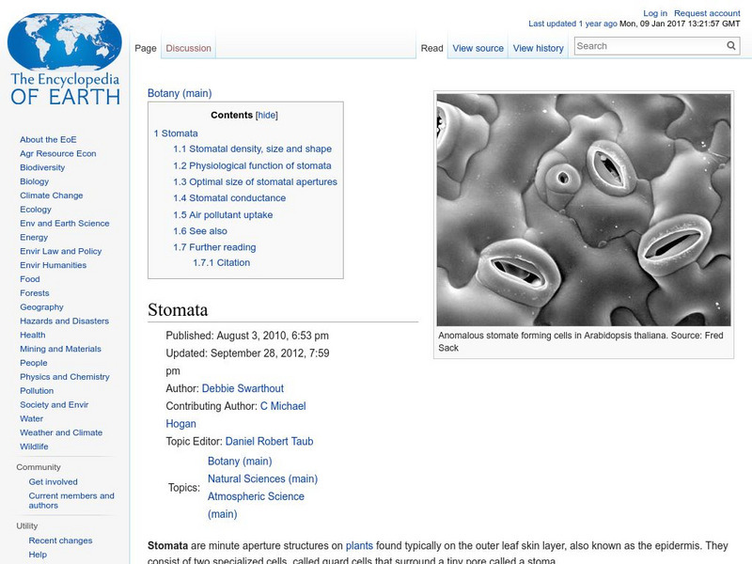Open topic editor Daniel Robert Taub link

coord(269,441)
